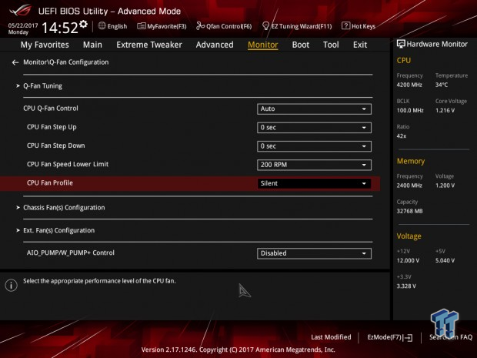Viewport: 477px width, 358px height.
Task: Open the CPU Q-Fan Control dropdown
Action: click(314, 109)
